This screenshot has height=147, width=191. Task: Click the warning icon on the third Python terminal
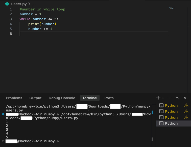[x=186, y=118]
